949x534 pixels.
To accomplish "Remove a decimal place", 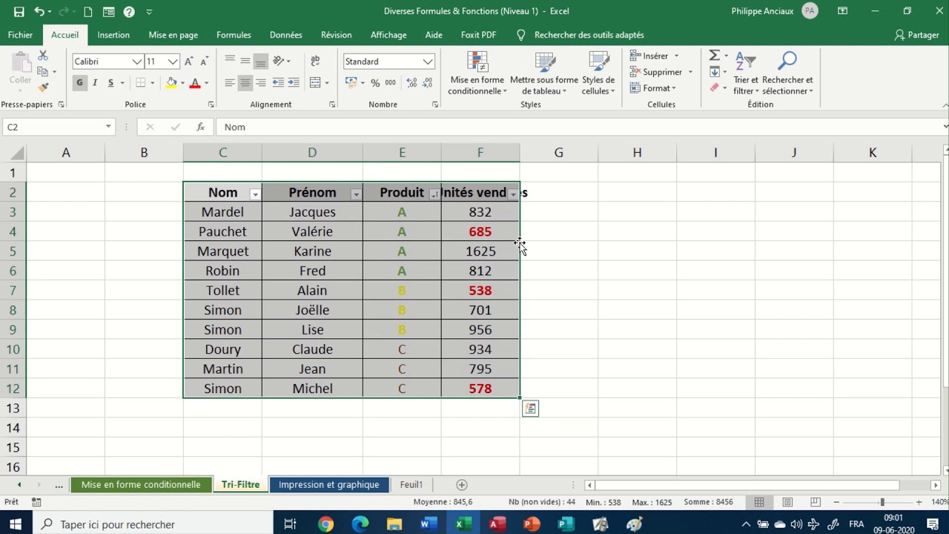I will pyautogui.click(x=426, y=82).
